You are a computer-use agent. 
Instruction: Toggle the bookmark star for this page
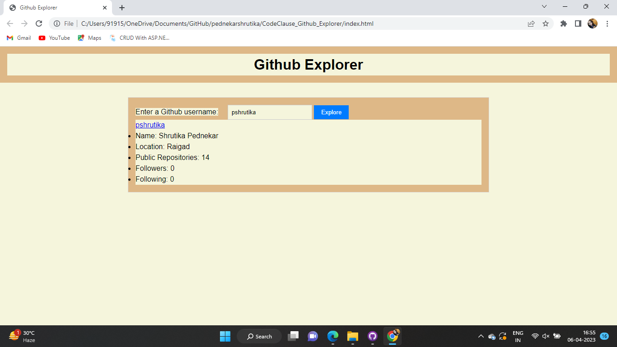click(x=546, y=23)
